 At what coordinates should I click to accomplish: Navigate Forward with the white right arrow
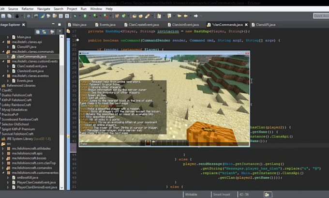point(195,16)
